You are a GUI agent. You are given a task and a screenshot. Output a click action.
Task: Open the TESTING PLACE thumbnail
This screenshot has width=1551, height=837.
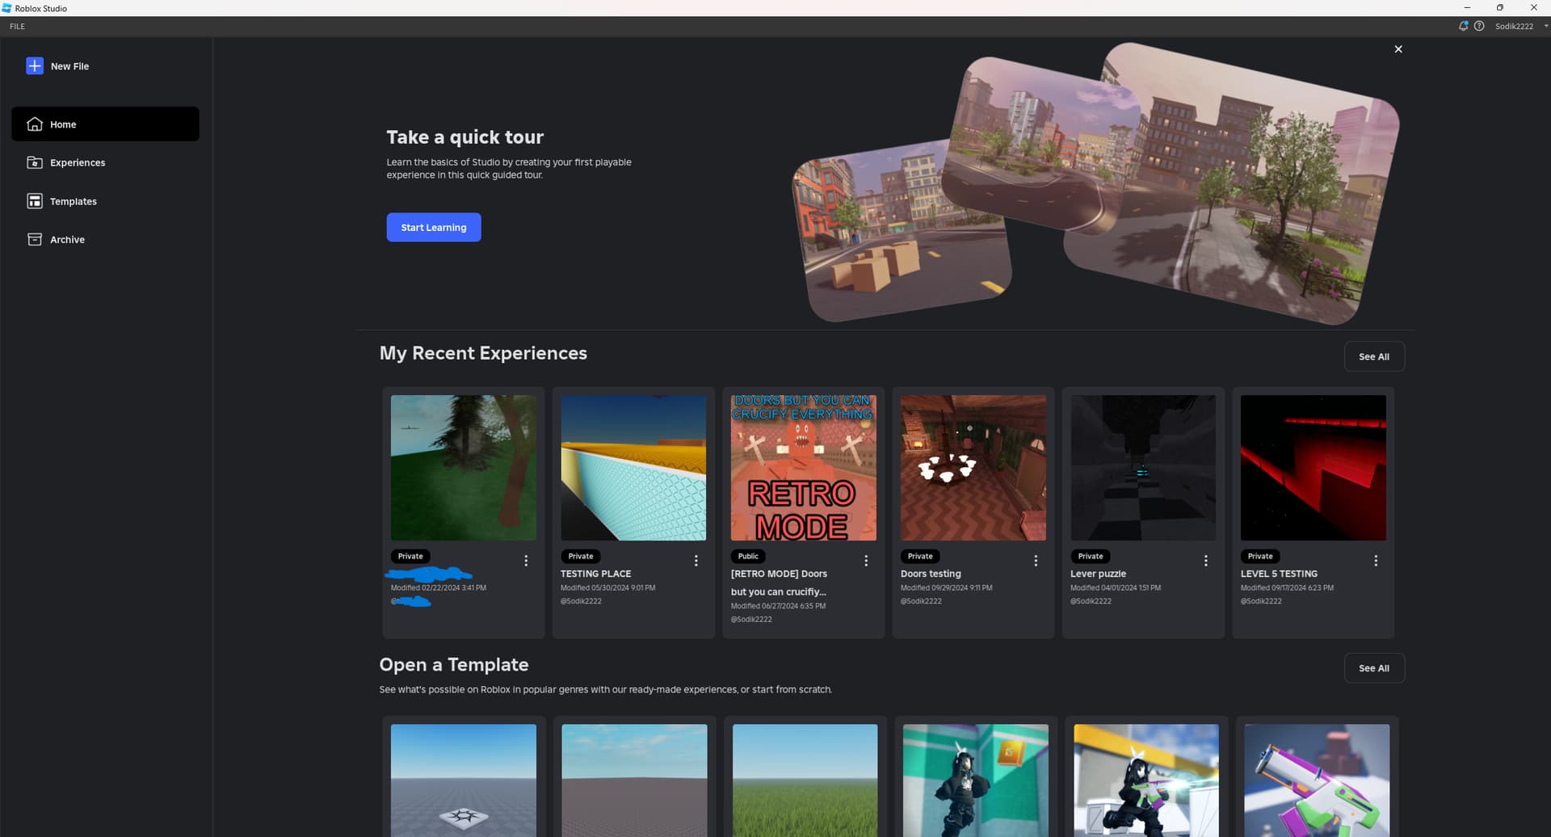[x=633, y=468]
